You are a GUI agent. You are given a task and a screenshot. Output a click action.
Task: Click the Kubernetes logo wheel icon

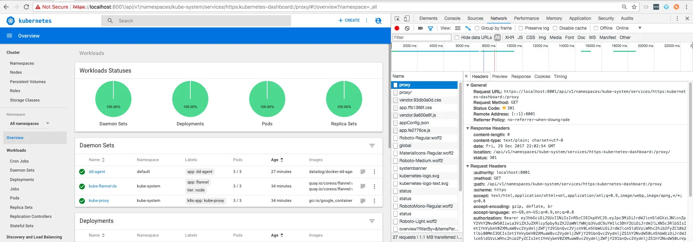coord(11,21)
